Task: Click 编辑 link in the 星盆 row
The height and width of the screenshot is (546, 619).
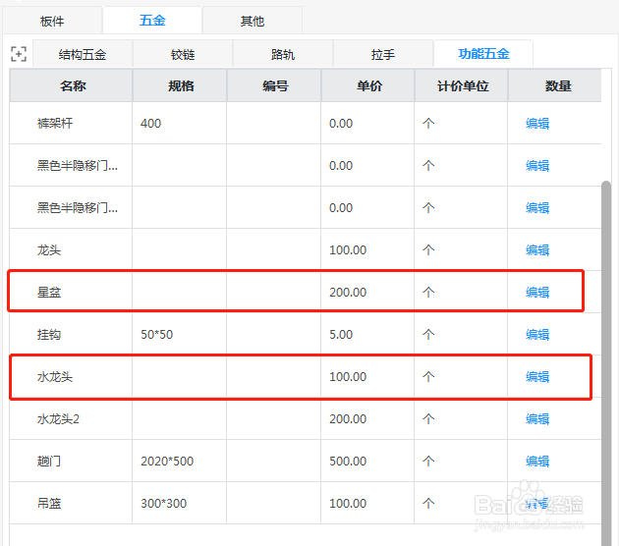Action: click(x=537, y=293)
